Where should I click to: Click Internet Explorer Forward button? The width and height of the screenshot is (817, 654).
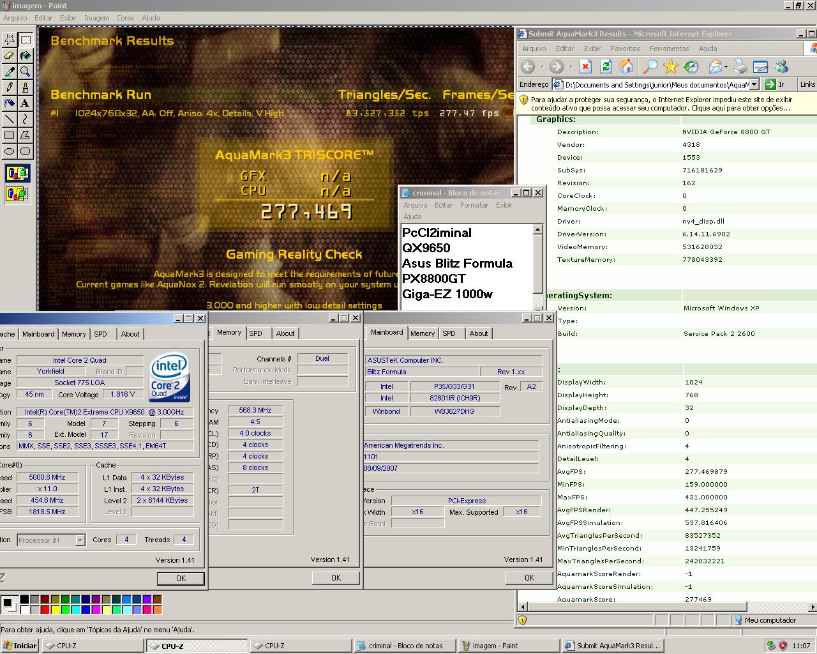(557, 66)
